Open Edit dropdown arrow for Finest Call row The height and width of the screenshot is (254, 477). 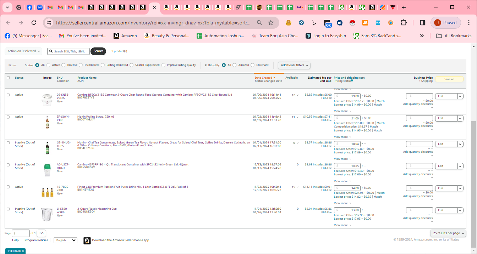tap(460, 188)
